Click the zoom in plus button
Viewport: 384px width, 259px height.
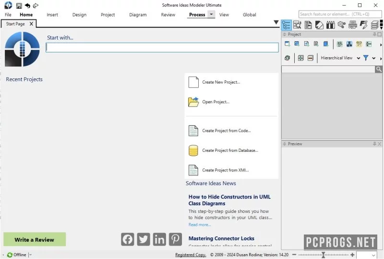(x=352, y=255)
